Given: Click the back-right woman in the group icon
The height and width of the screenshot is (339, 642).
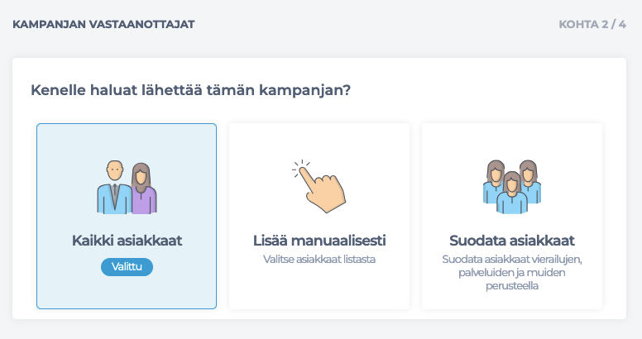Looking at the screenshot, I should tap(530, 180).
